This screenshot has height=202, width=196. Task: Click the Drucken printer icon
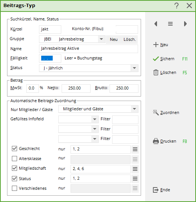[156, 141]
